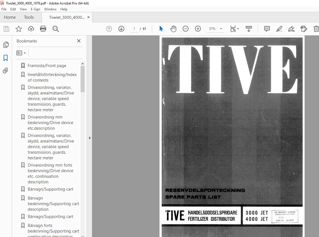
Task: Open Innehållsförteckning/Index of contents bookmark
Action: point(52,77)
